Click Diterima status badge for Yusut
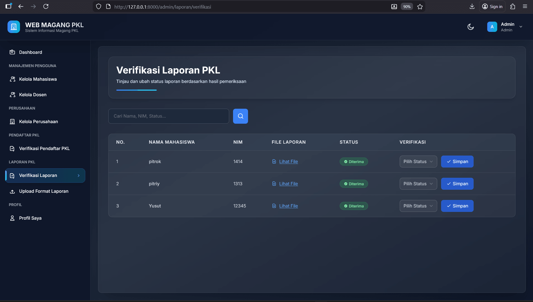The image size is (533, 302). pos(354,206)
